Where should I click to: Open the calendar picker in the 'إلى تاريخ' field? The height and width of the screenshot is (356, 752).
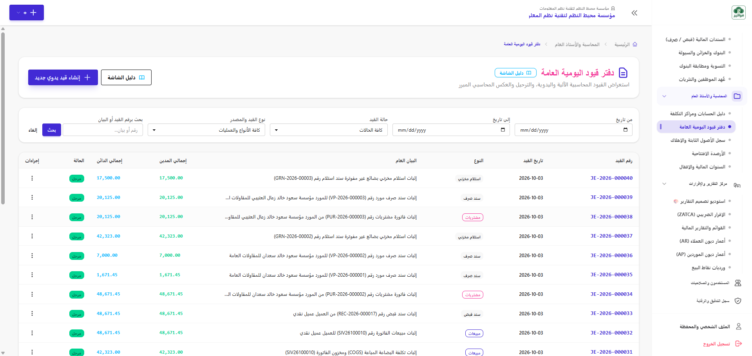(503, 130)
